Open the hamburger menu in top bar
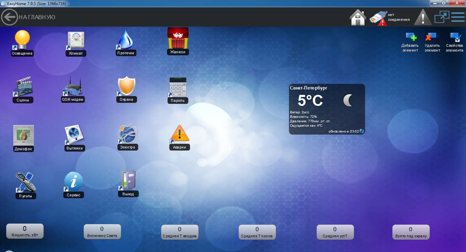 pyautogui.click(x=458, y=17)
